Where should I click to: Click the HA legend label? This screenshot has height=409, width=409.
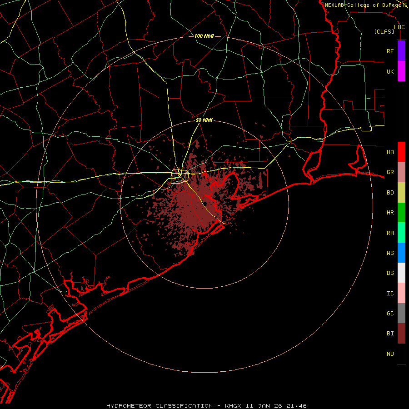click(390, 152)
